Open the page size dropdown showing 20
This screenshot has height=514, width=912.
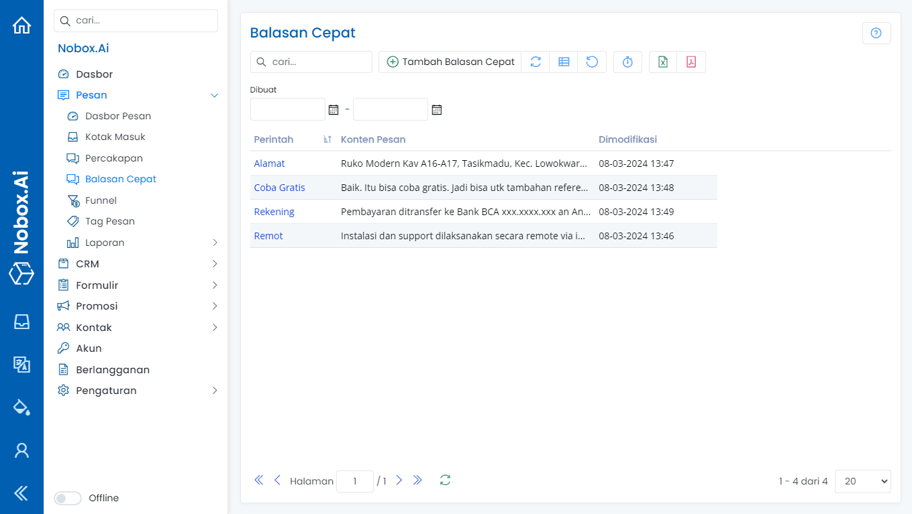tap(862, 481)
